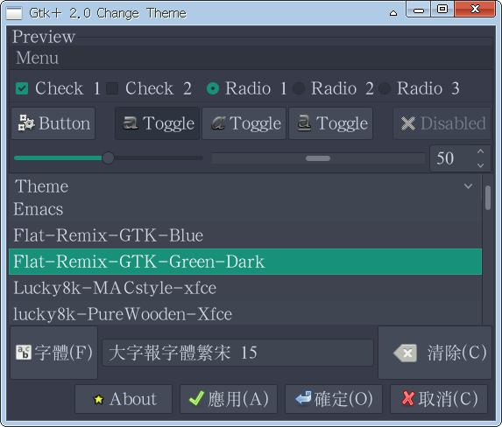
Task: Click the green checkmark icon on 應用(A)
Action: pos(196,398)
